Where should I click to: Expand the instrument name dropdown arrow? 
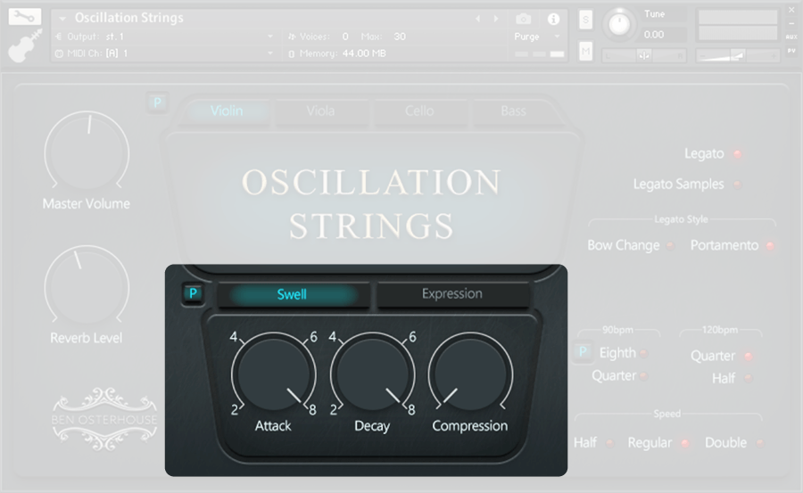pyautogui.click(x=62, y=19)
